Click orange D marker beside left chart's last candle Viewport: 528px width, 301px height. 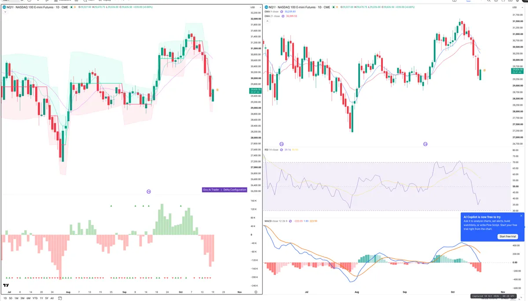tap(217, 90)
